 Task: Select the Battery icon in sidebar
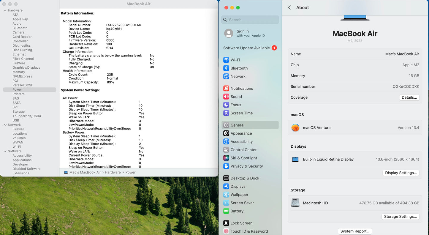(x=226, y=211)
